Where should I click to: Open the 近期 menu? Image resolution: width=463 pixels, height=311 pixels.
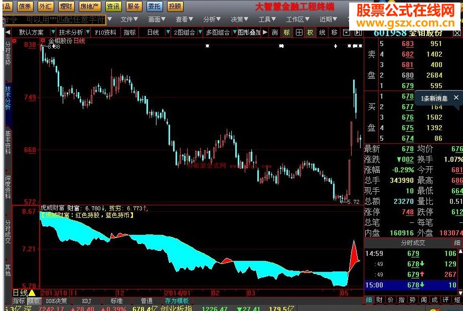(328, 20)
